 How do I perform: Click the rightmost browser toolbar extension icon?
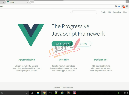pos(127,6)
